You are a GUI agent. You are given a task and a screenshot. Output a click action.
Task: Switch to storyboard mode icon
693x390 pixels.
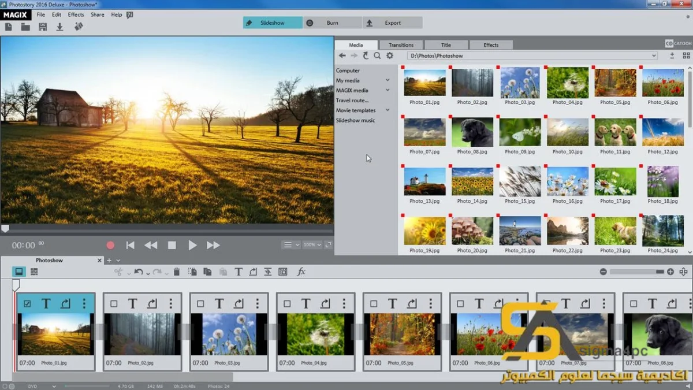[19, 272]
